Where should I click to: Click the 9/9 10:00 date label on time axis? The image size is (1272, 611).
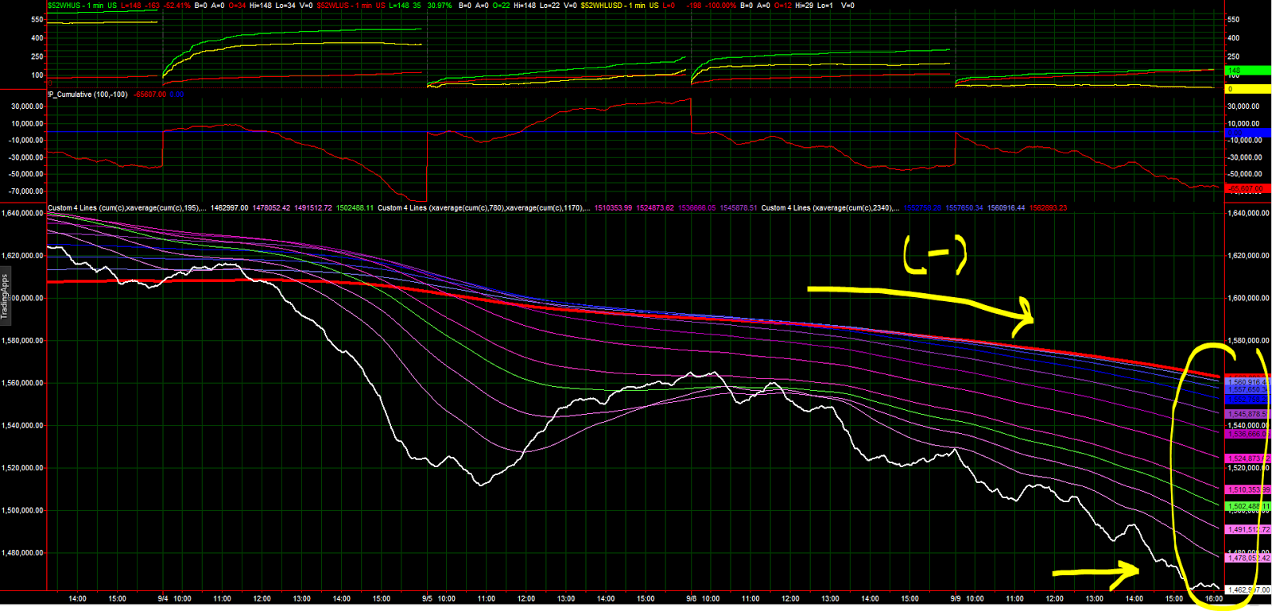[x=967, y=599]
